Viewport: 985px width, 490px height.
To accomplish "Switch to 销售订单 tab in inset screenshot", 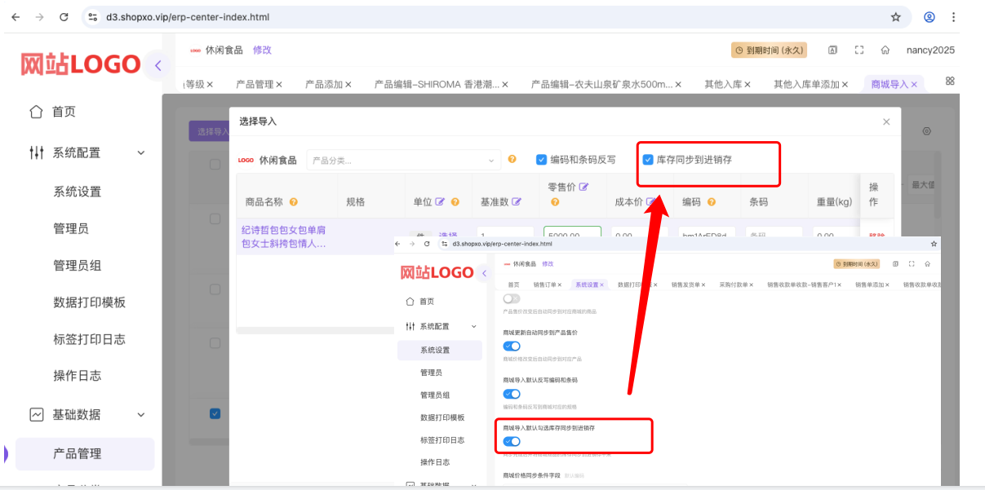I will [544, 285].
